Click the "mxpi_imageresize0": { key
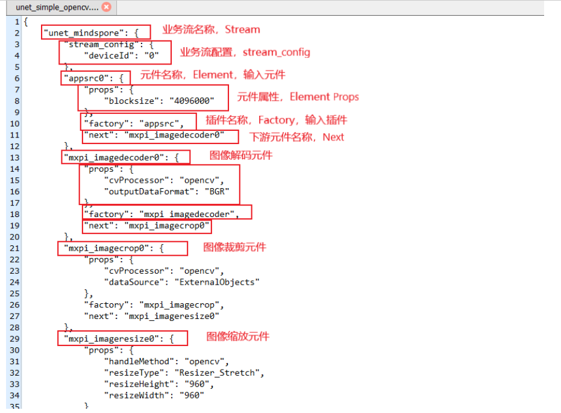Image resolution: width=561 pixels, height=413 pixels. (119, 339)
